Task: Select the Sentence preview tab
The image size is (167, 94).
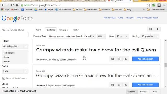Action: point(51,30)
